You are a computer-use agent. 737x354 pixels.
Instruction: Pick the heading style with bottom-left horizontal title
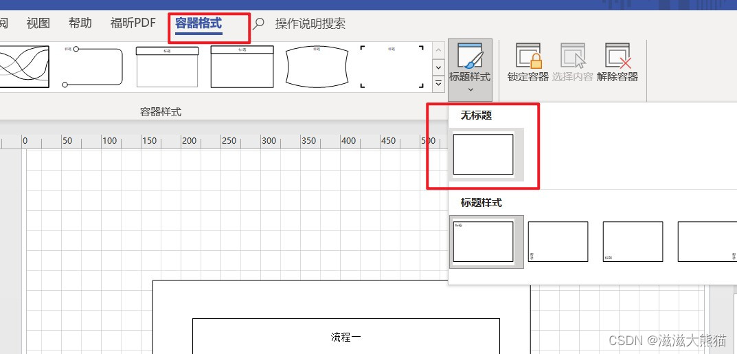pos(633,242)
